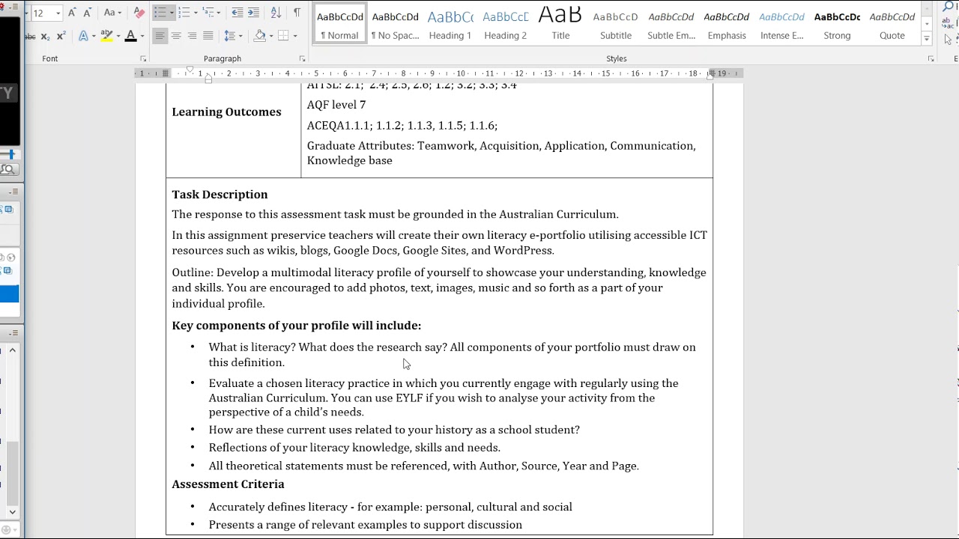Show the next row of styles
This screenshot has width=959, height=539.
[927, 24]
